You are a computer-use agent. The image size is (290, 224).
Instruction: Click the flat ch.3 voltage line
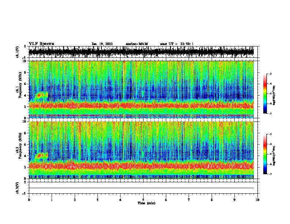pos(141,188)
